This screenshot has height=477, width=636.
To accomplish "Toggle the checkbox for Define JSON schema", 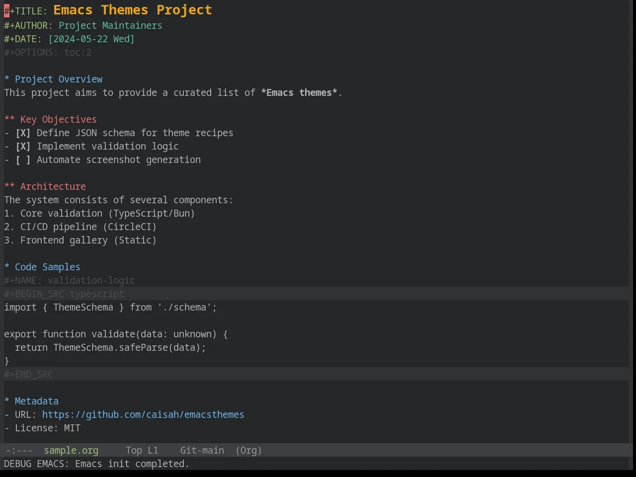I will click(x=23, y=133).
